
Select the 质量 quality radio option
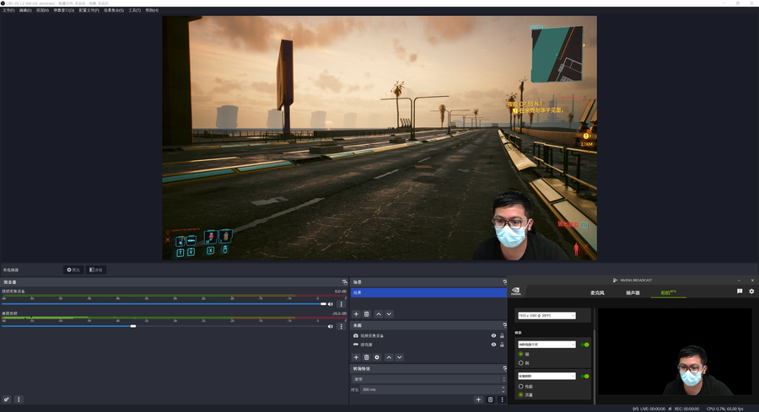pyautogui.click(x=521, y=394)
